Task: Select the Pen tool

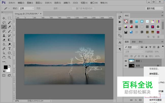Action: point(4,49)
